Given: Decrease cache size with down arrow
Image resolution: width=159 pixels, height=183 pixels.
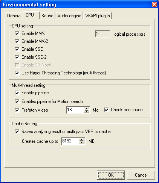Looking at the screenshot, I should [x=82, y=143].
